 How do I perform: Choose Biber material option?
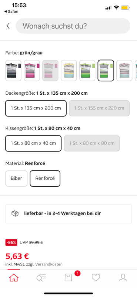click(16, 179)
